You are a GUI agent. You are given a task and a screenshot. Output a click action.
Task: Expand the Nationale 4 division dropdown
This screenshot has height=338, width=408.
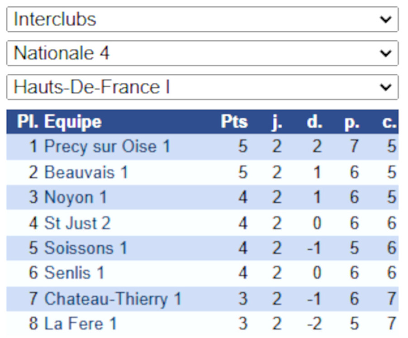coord(203,53)
